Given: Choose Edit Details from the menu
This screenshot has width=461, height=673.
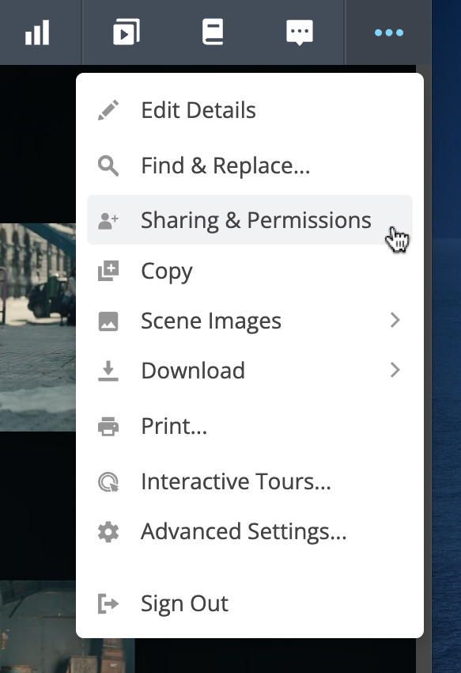Looking at the screenshot, I should coord(250,110).
